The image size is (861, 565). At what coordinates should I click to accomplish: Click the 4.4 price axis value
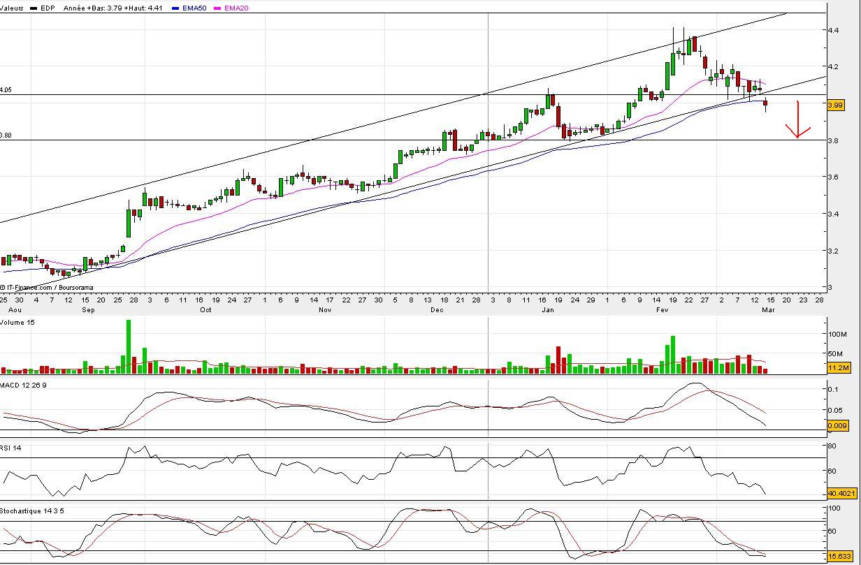[x=834, y=30]
